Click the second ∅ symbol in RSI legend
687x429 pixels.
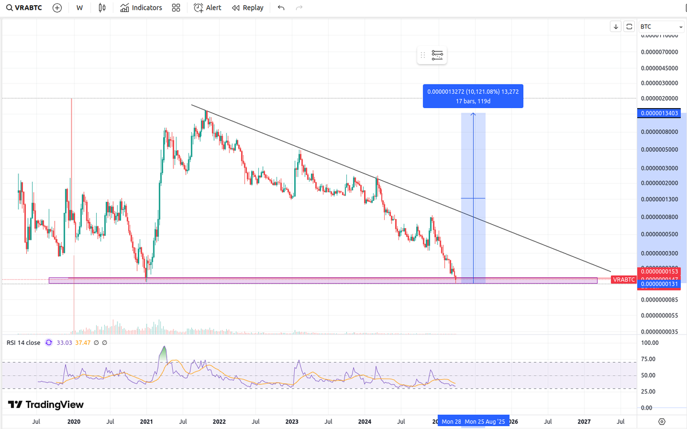tap(105, 343)
